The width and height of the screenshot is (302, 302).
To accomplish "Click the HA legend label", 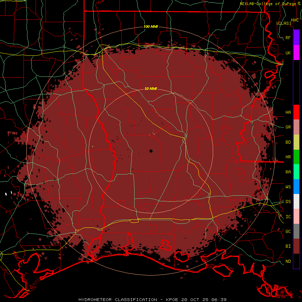I will pyautogui.click(x=288, y=112).
